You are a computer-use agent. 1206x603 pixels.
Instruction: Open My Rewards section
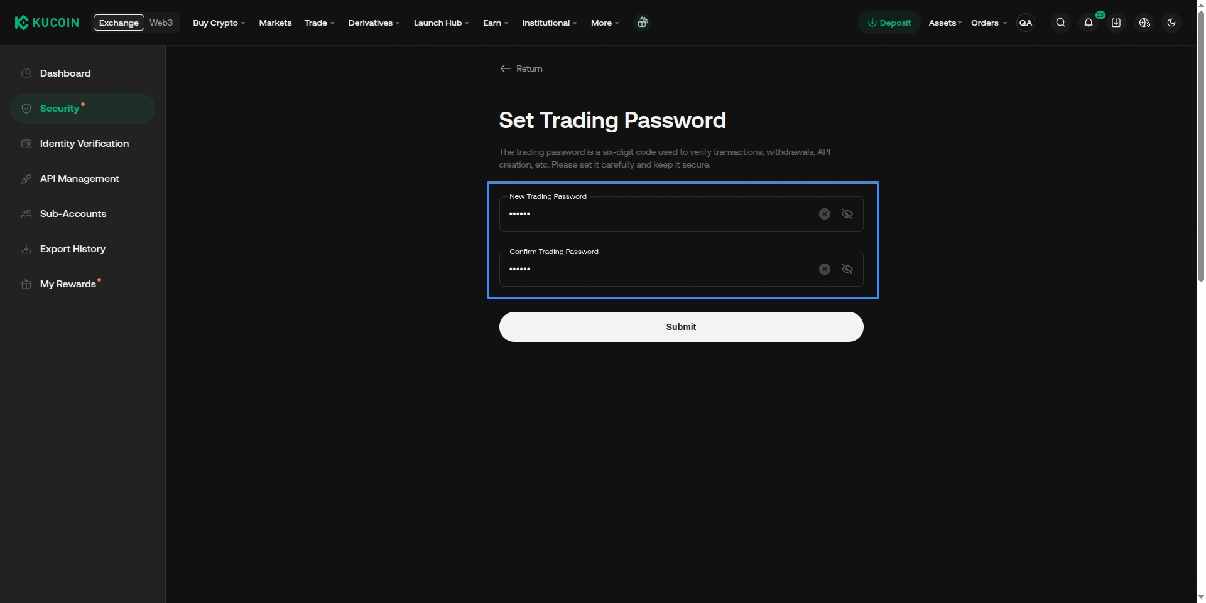(82, 284)
